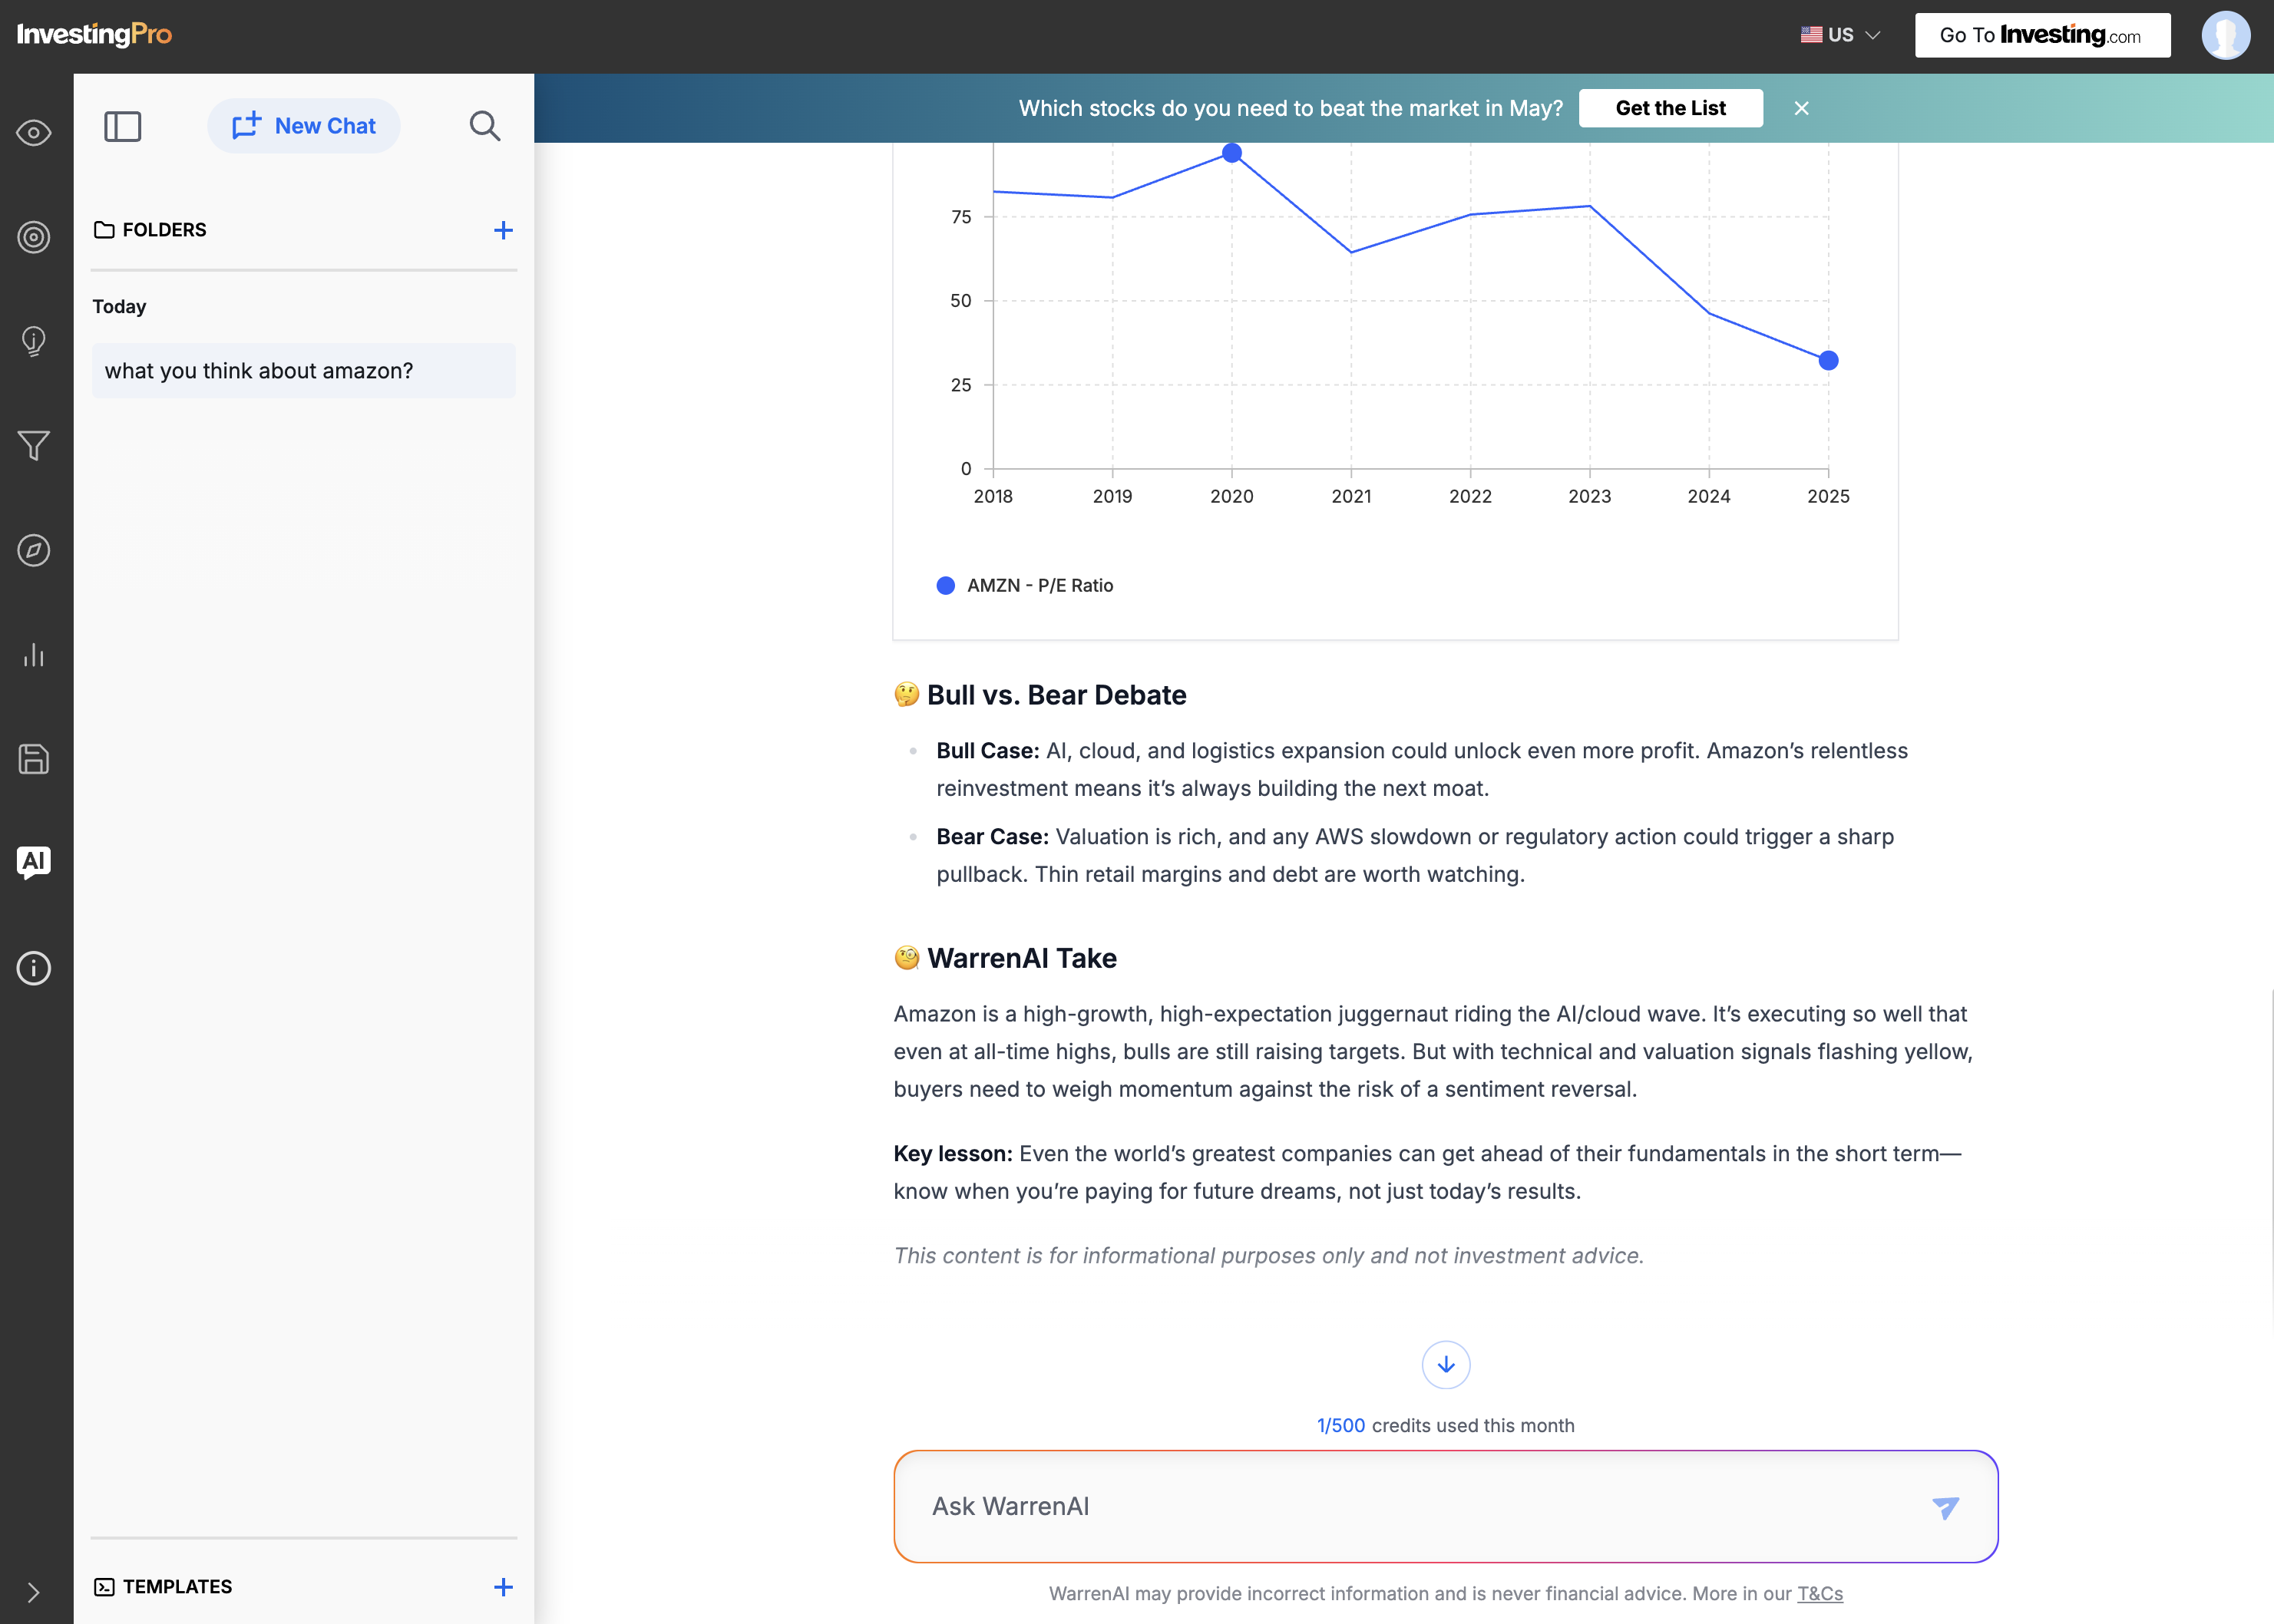Click the 2020 peak data point on chart

point(1231,153)
